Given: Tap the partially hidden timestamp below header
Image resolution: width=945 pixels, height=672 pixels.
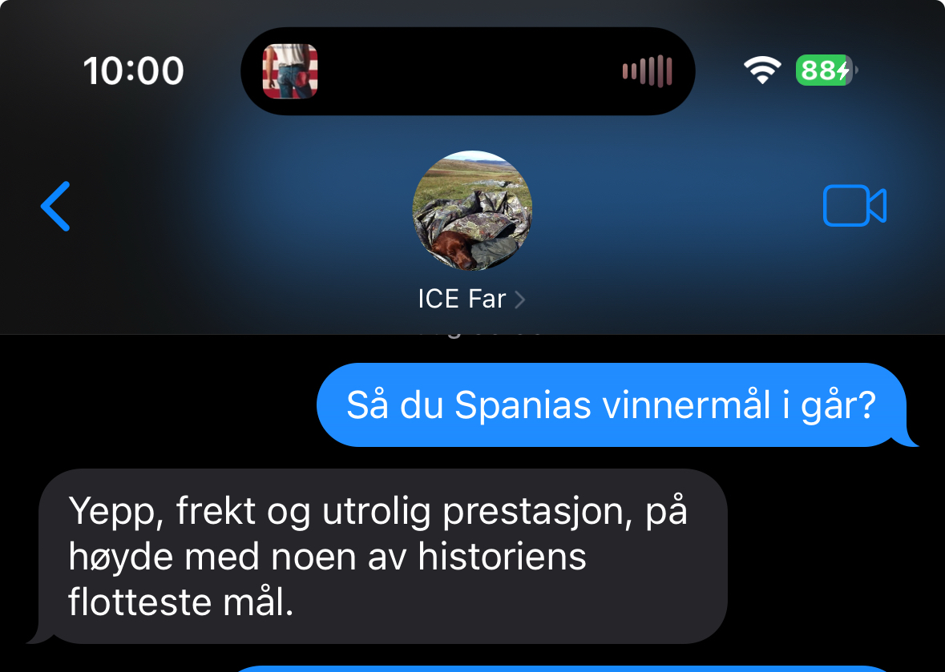Looking at the screenshot, I should point(479,333).
